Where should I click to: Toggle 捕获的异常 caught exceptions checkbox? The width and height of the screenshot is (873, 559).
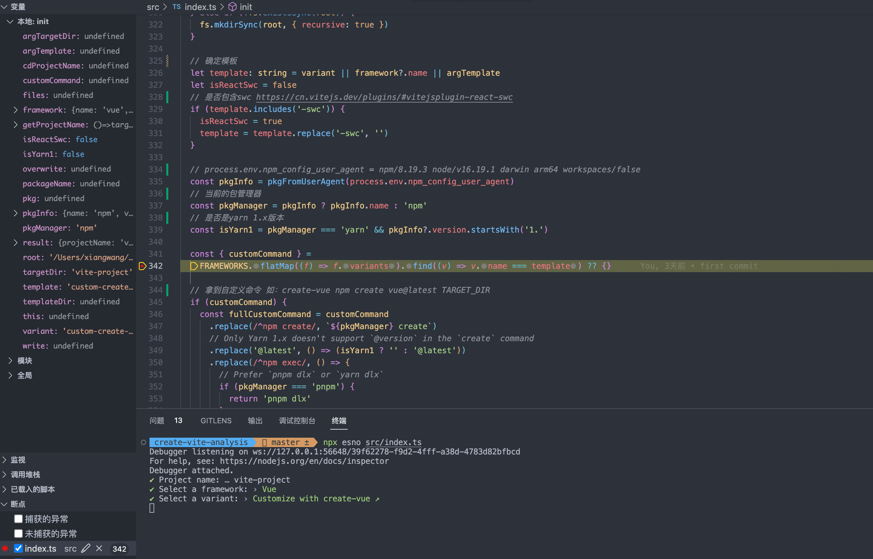18,519
